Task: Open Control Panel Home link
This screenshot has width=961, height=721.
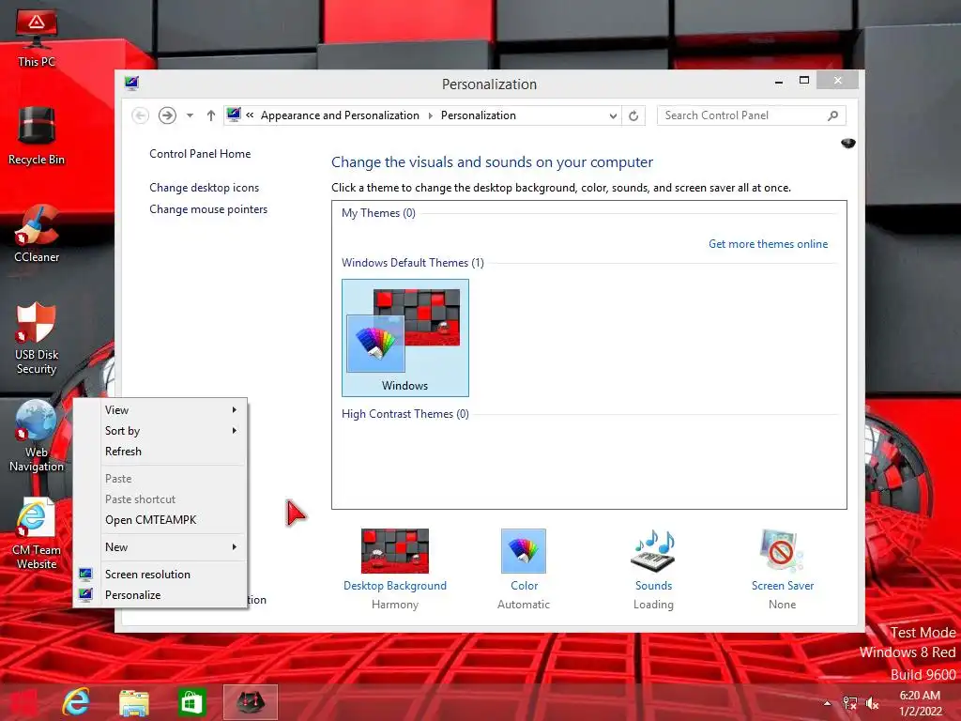Action: click(200, 154)
